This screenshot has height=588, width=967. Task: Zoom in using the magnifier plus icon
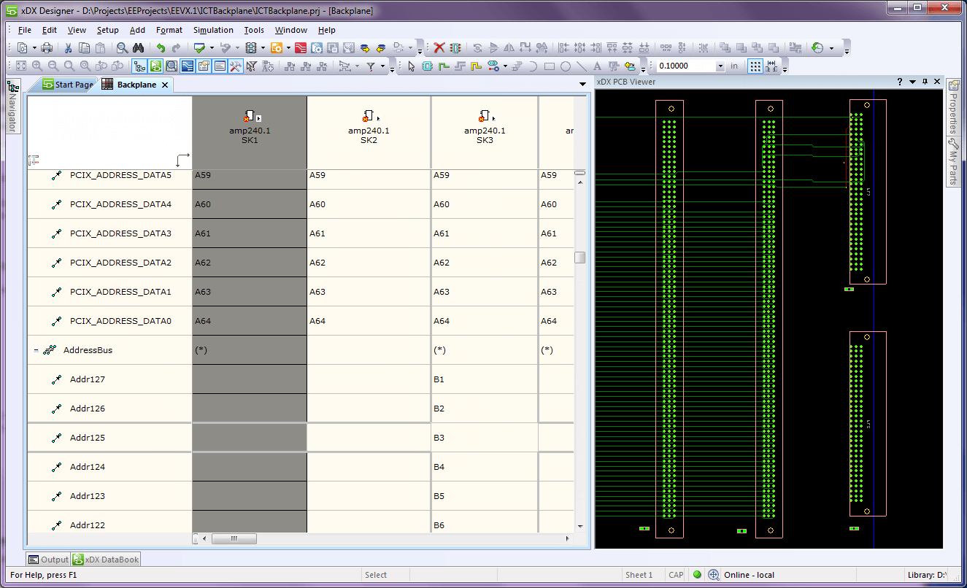click(x=36, y=66)
